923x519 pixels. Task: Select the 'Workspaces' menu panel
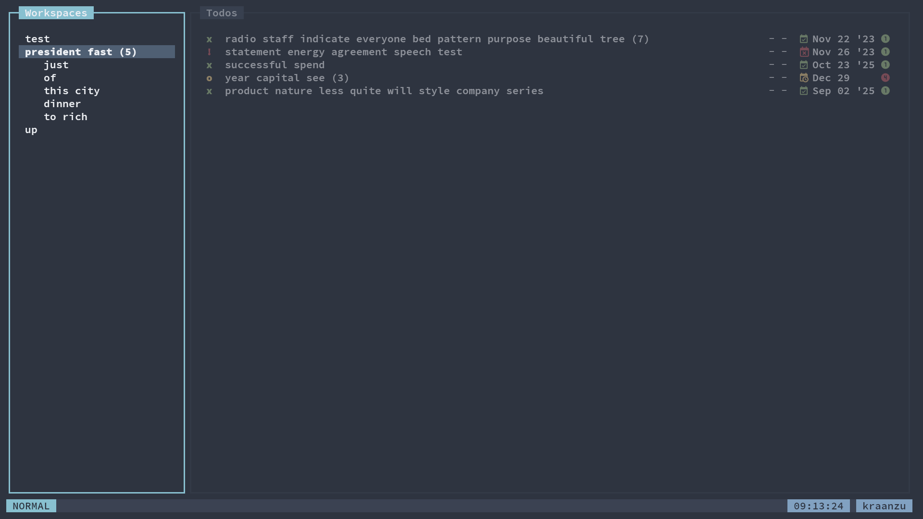56,12
